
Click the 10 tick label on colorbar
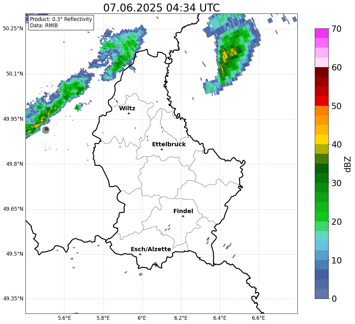[336, 260]
